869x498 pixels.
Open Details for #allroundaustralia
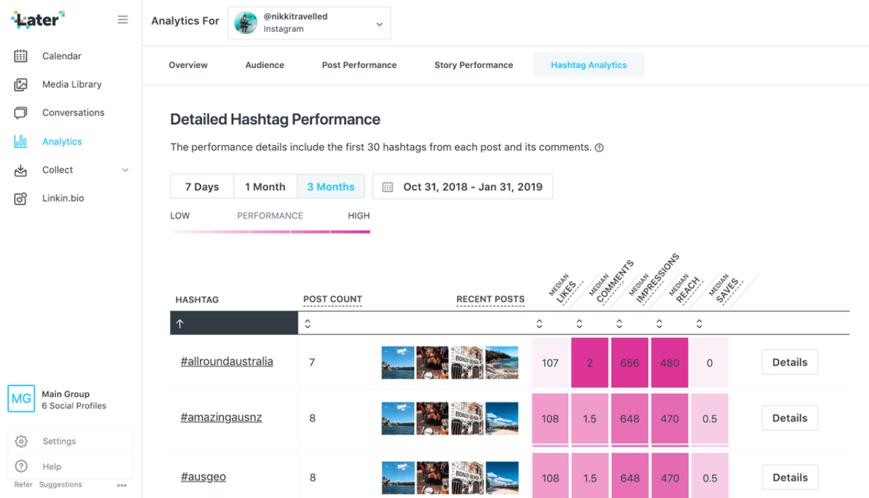(789, 362)
